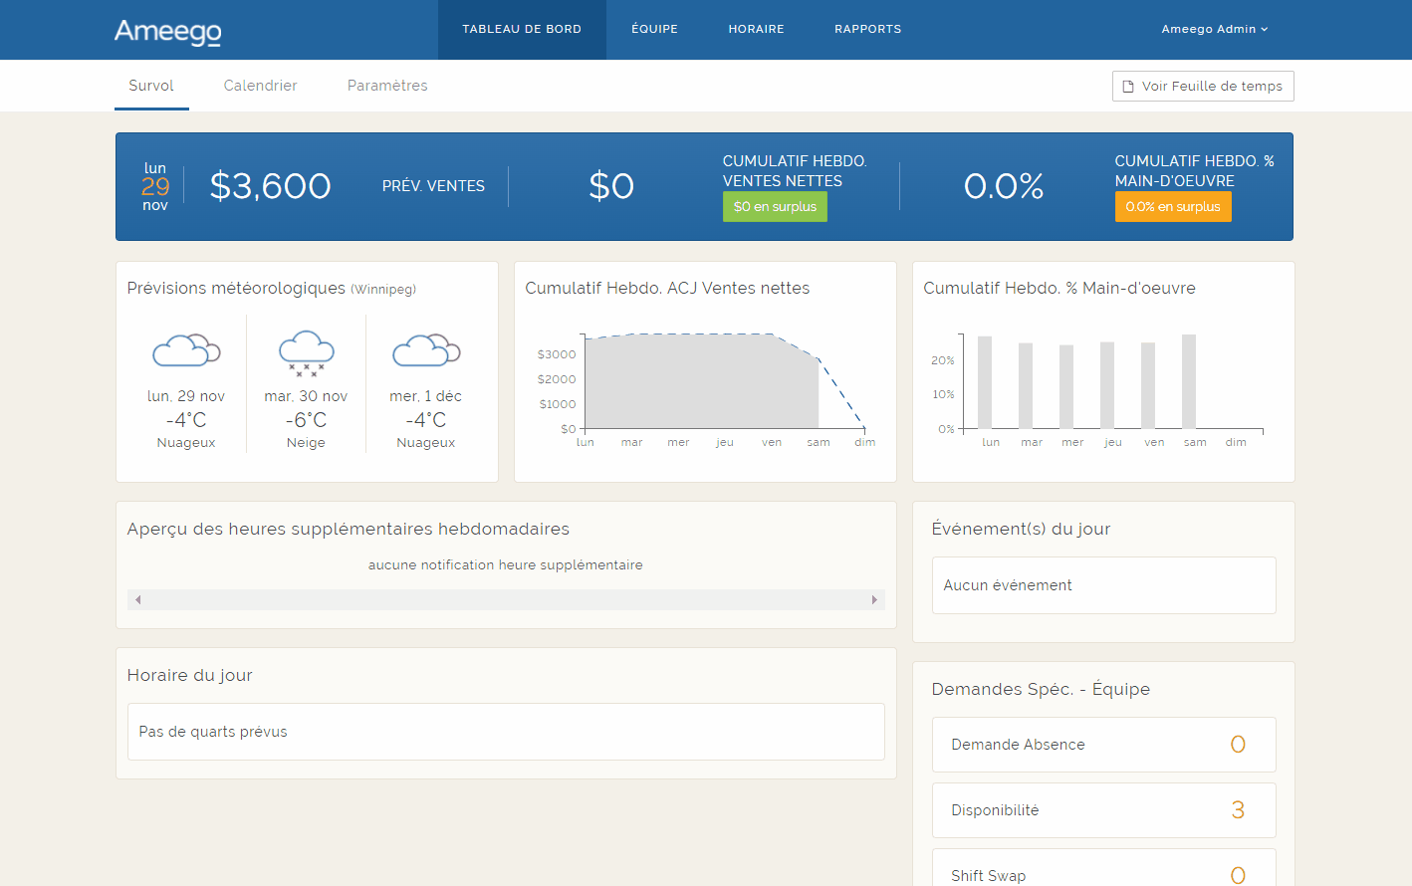Switch to the Calendrier tab
The height and width of the screenshot is (886, 1412).
tap(260, 86)
